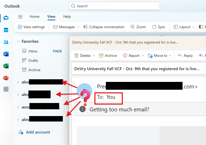The image size is (206, 145).
Task: Click the 'Getting too much email?' info icon
Action: (x=82, y=109)
